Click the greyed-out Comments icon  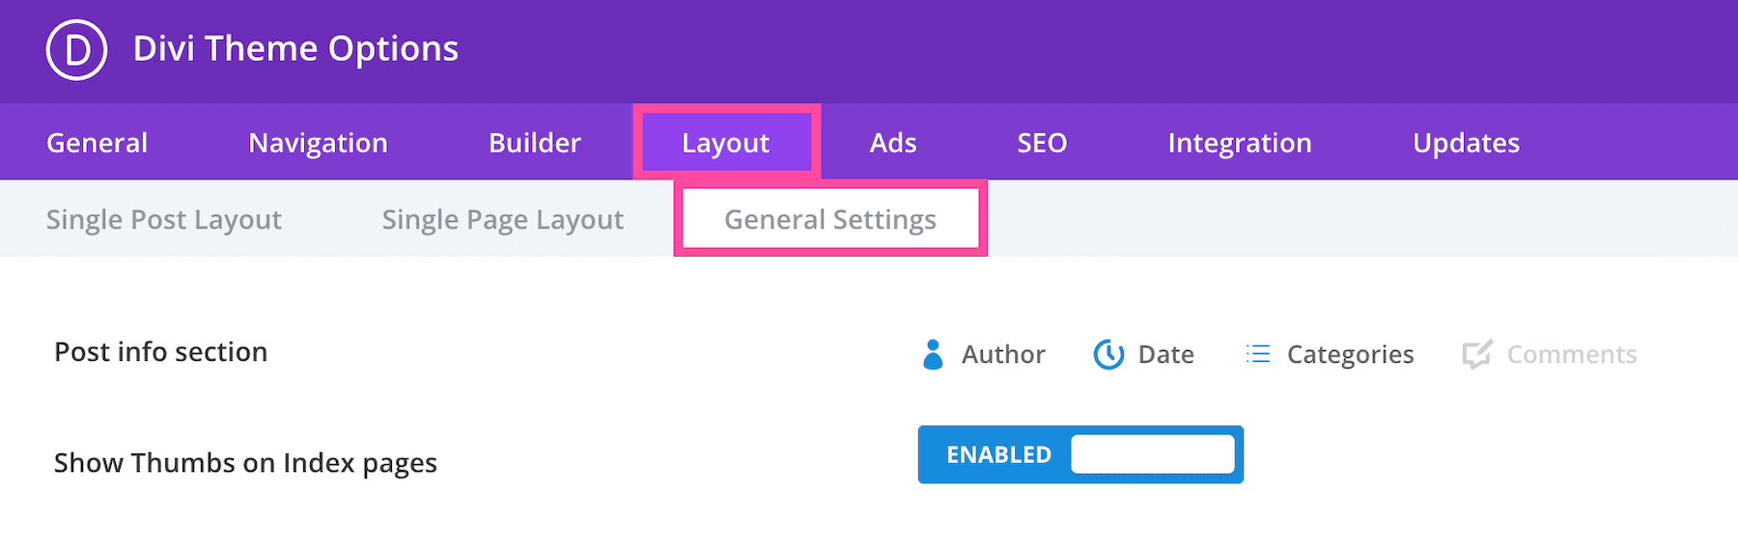1477,354
